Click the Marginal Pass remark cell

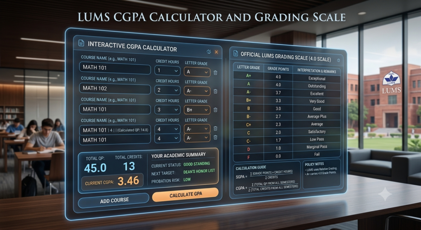click(x=317, y=147)
